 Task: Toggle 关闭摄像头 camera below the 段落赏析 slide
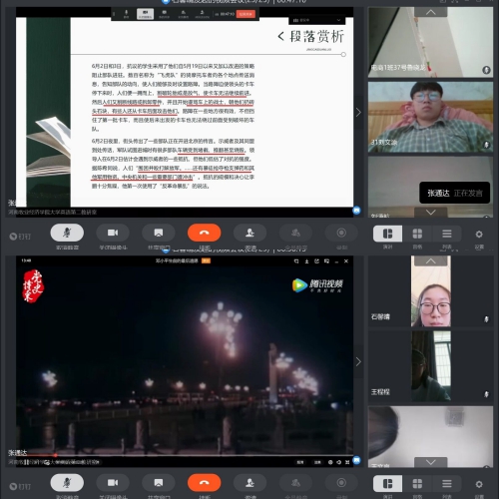pos(113,233)
